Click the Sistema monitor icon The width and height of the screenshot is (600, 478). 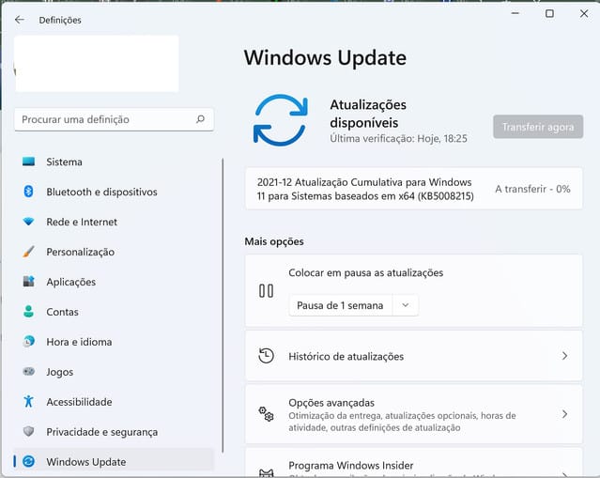[x=28, y=162]
